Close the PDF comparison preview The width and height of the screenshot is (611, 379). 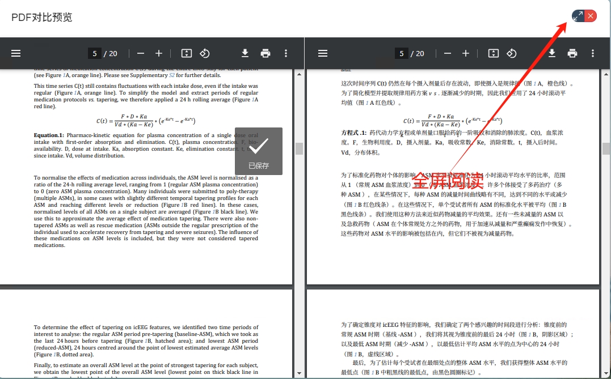click(x=591, y=16)
